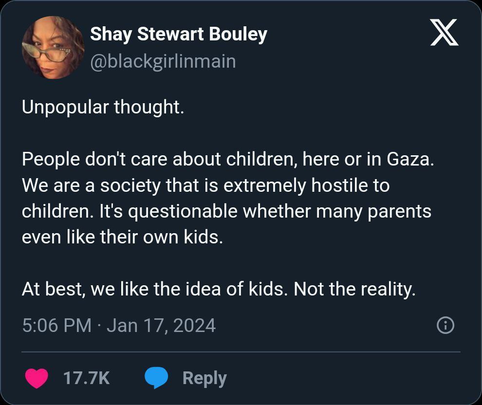
Task: Click the "Unpopular thought." line
Action: [103, 107]
